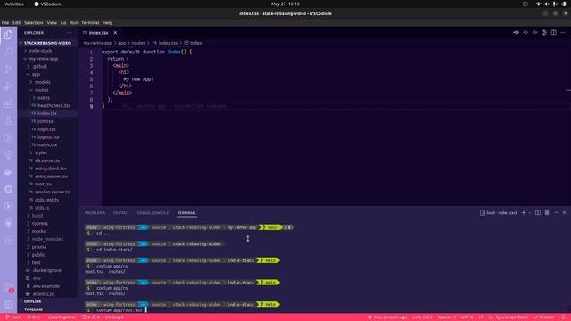The width and height of the screenshot is (571, 321).
Task: Click Activities in the top bar
Action: click(14, 4)
